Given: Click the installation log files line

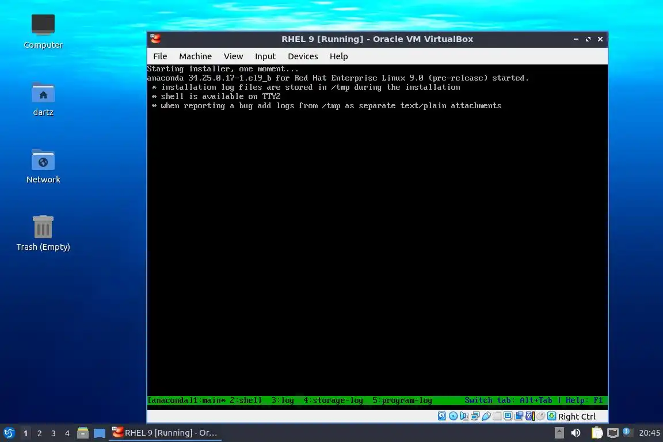Looking at the screenshot, I should tap(306, 87).
